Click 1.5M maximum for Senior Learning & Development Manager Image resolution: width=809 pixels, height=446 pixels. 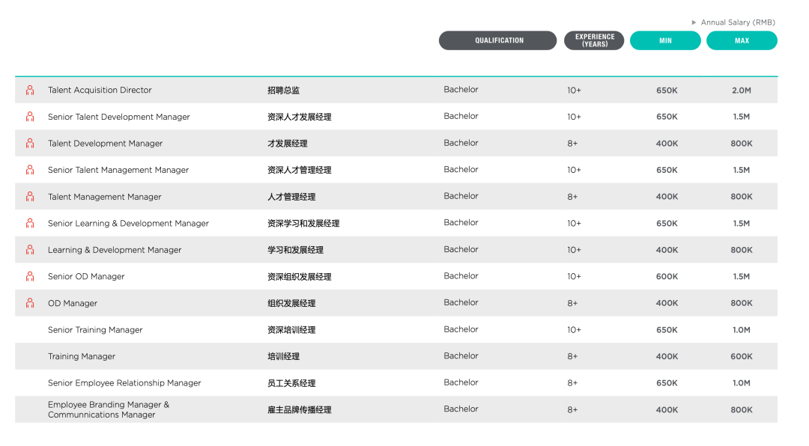[742, 223]
